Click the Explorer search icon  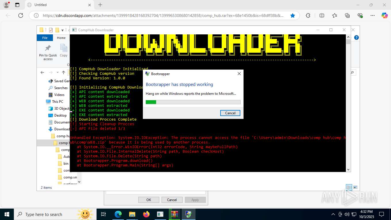[353, 73]
